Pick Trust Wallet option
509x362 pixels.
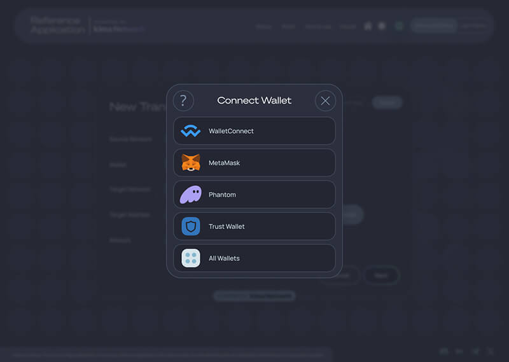click(x=254, y=226)
